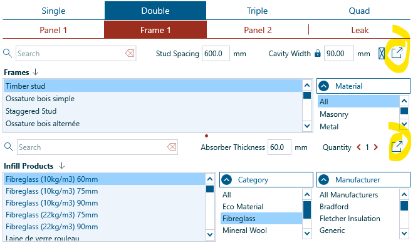Open the infill pop-out window icon
The height and width of the screenshot is (243, 413).
pyautogui.click(x=397, y=147)
